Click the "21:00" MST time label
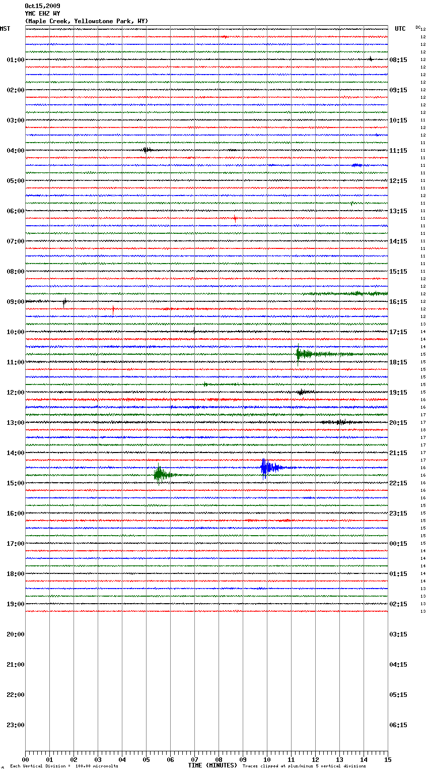Screen dimensions: 428x773 click(15, 665)
